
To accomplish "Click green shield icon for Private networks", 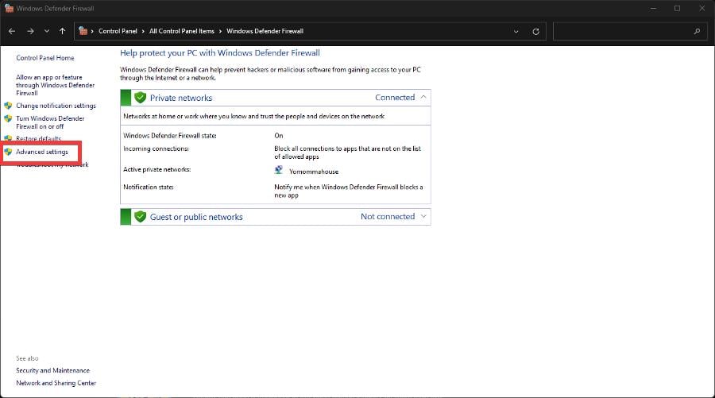I will coord(140,98).
